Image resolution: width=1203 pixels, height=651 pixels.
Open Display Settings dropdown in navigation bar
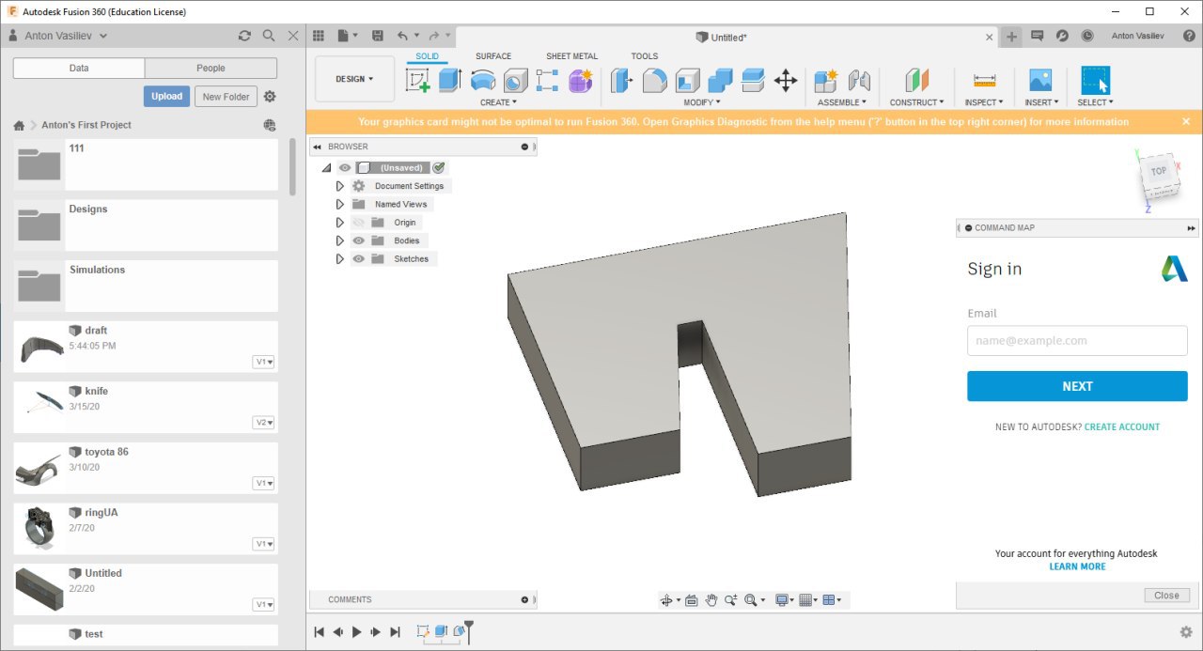coord(784,600)
